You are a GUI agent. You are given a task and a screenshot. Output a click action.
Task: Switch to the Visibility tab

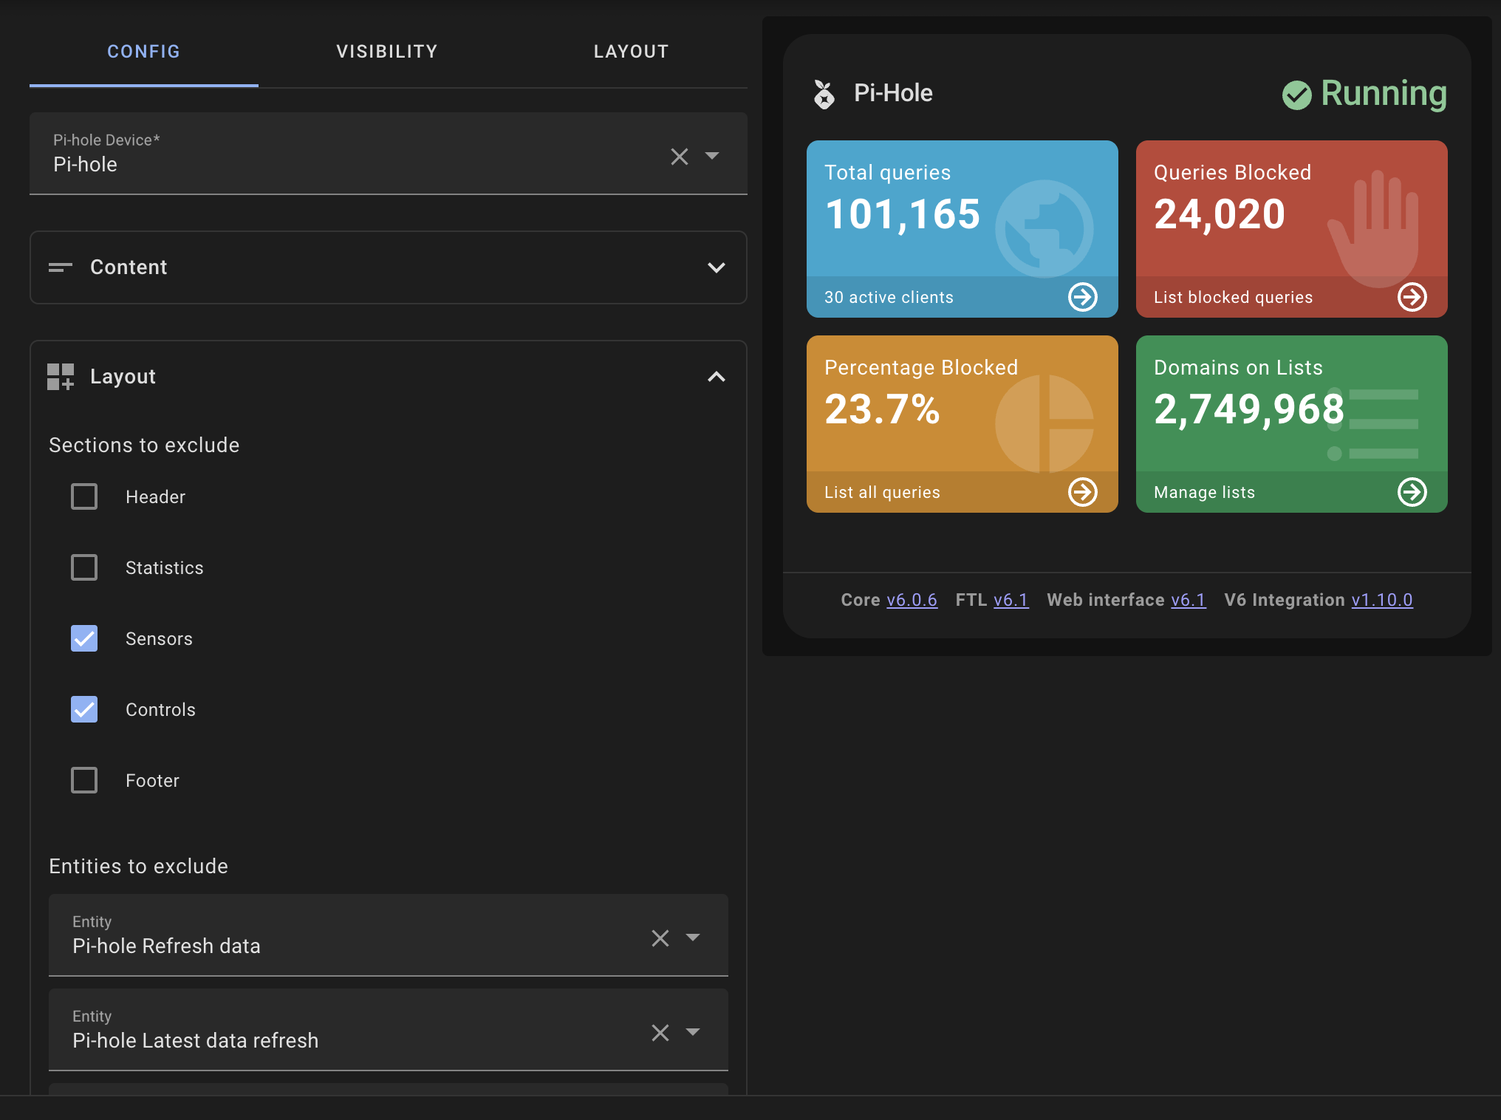(387, 52)
